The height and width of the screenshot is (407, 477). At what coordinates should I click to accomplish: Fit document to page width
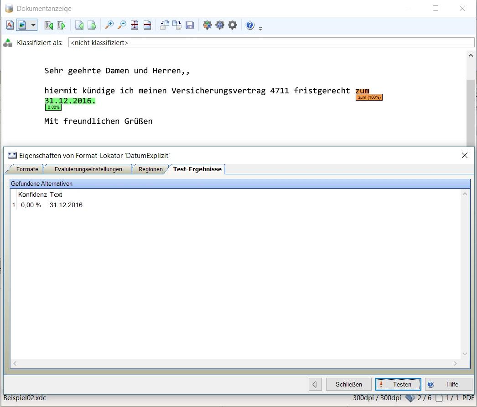click(147, 25)
